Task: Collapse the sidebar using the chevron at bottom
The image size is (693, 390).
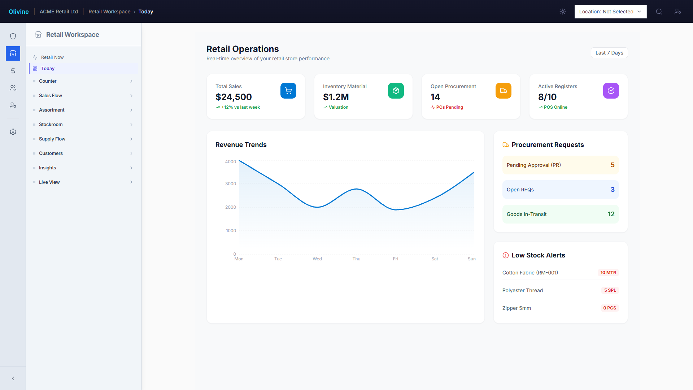Action: tap(13, 378)
